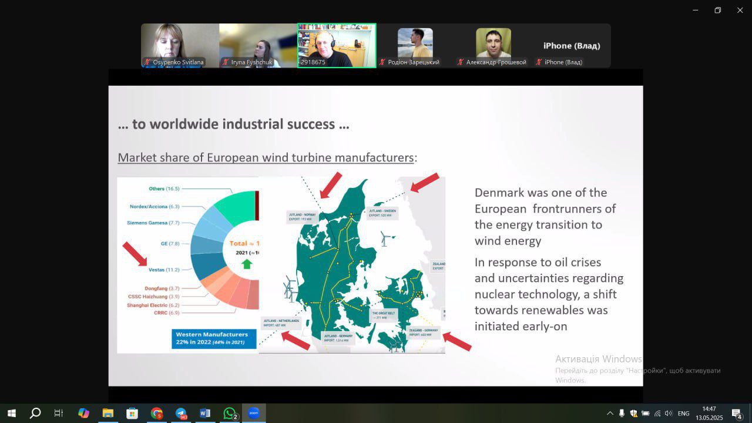Open WhatsApp in the taskbar

coord(230,413)
